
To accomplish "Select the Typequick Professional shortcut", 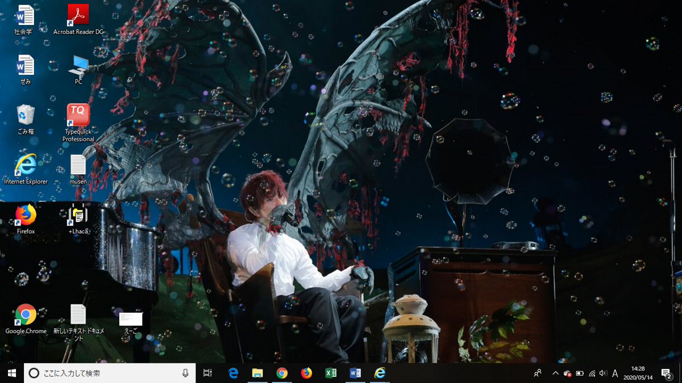I will (x=78, y=122).
